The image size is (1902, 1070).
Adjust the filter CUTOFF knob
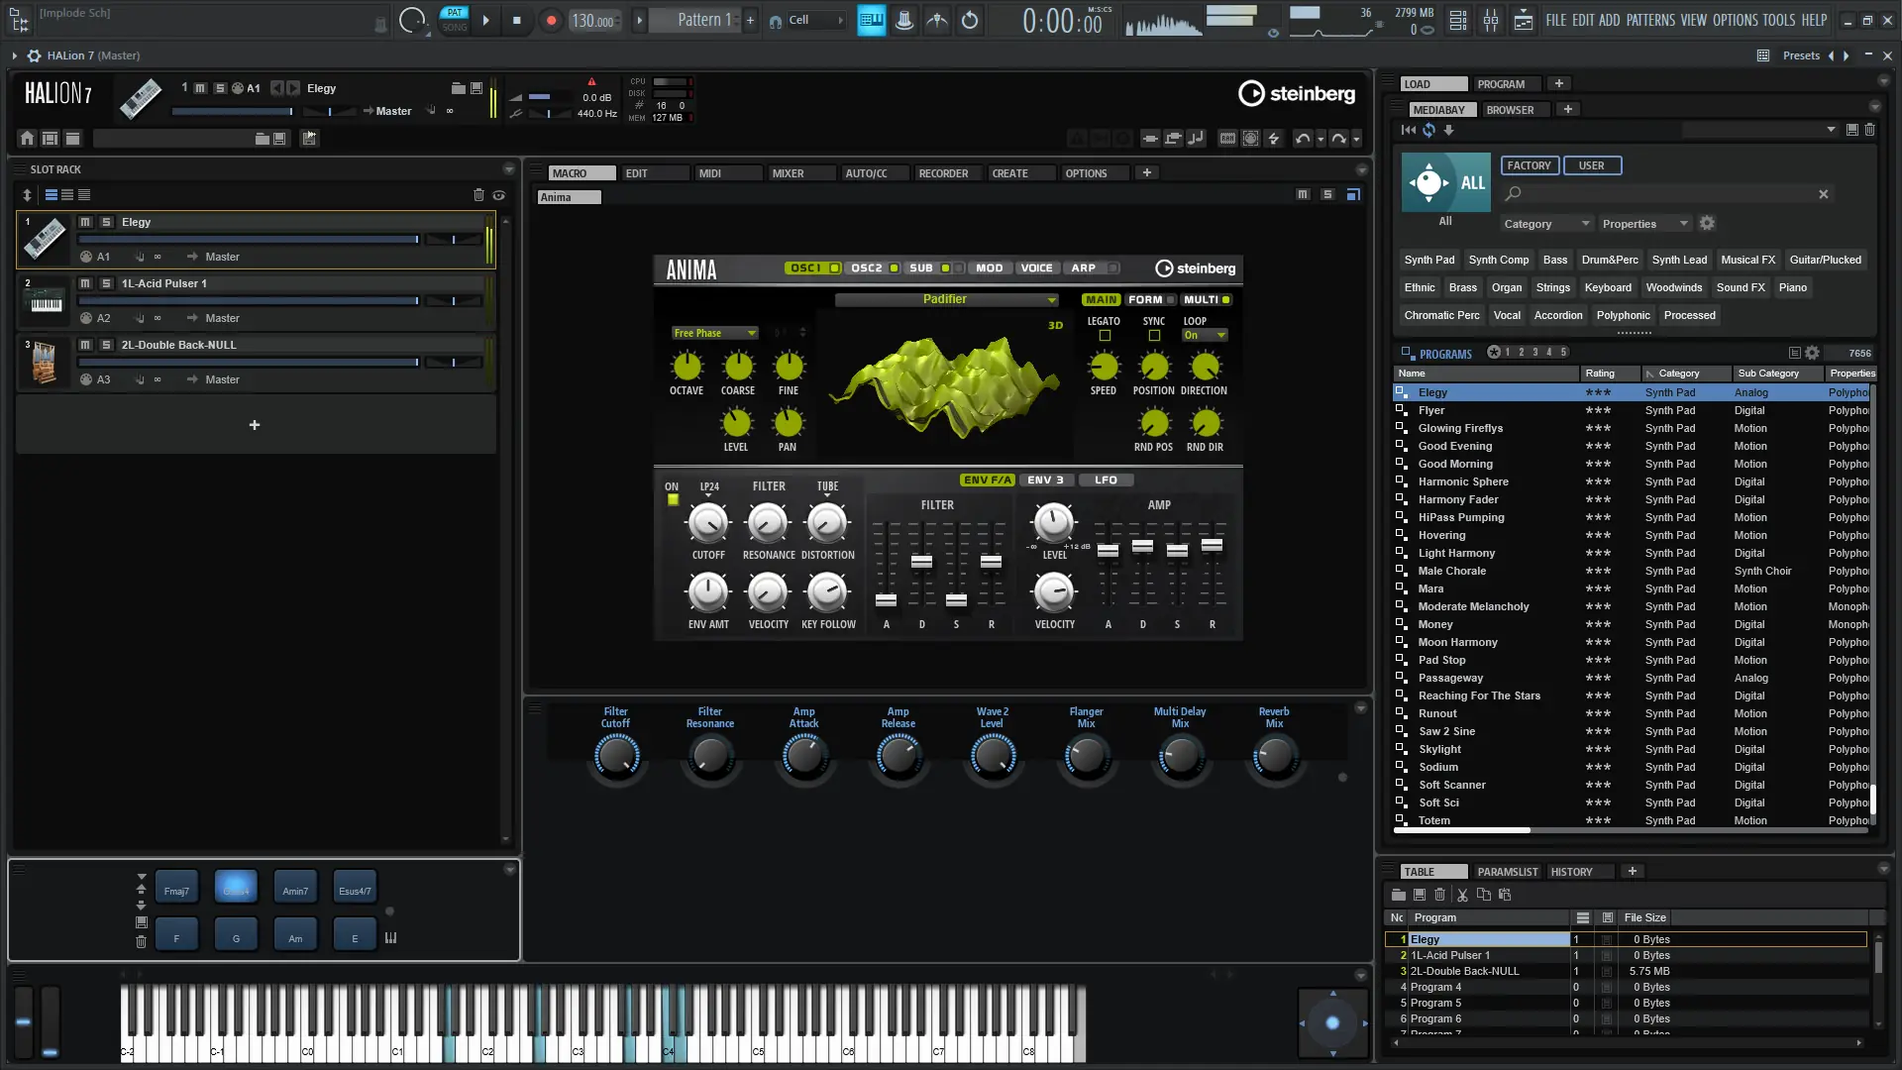click(707, 522)
